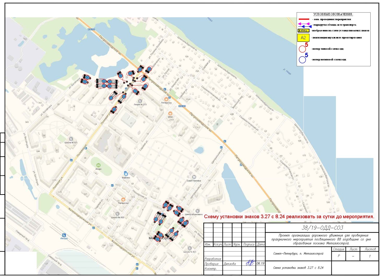Click the blue circle scheme symbol in legend
The image size is (380, 277).
302,60
